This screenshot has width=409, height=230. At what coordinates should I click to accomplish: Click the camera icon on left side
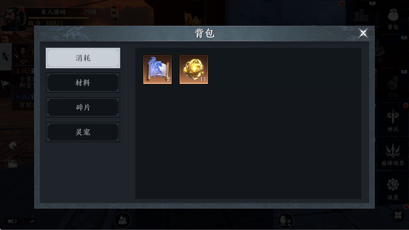coord(13,164)
